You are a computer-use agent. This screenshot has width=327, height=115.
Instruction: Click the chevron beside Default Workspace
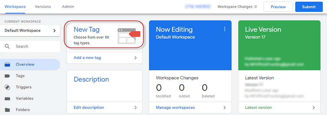click(54, 30)
